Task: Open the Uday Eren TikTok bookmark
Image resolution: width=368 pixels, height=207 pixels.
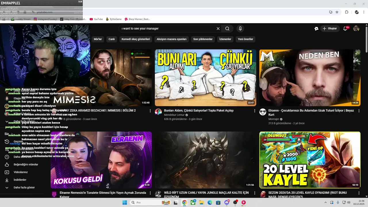Action: (x=73, y=19)
